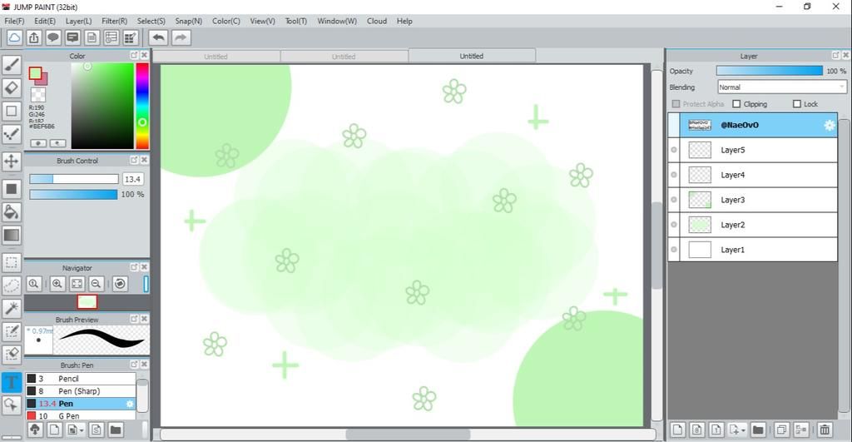This screenshot has height=442, width=852.
Task: Open the File menu
Action: [14, 21]
